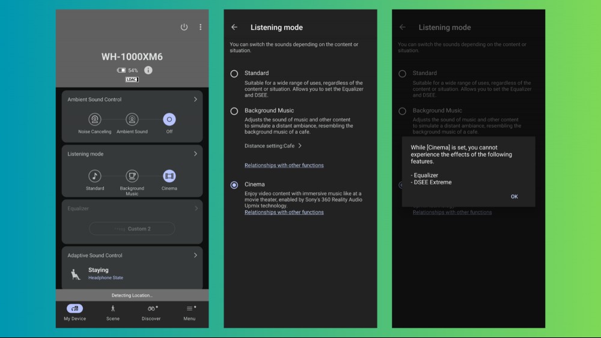Screen dimensions: 601x338
Task: Tap the Detecting Location status bar
Action: [132, 295]
